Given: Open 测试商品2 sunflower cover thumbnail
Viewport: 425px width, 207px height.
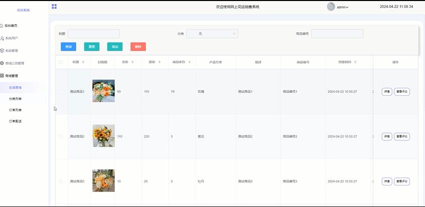Looking at the screenshot, I should 103,135.
